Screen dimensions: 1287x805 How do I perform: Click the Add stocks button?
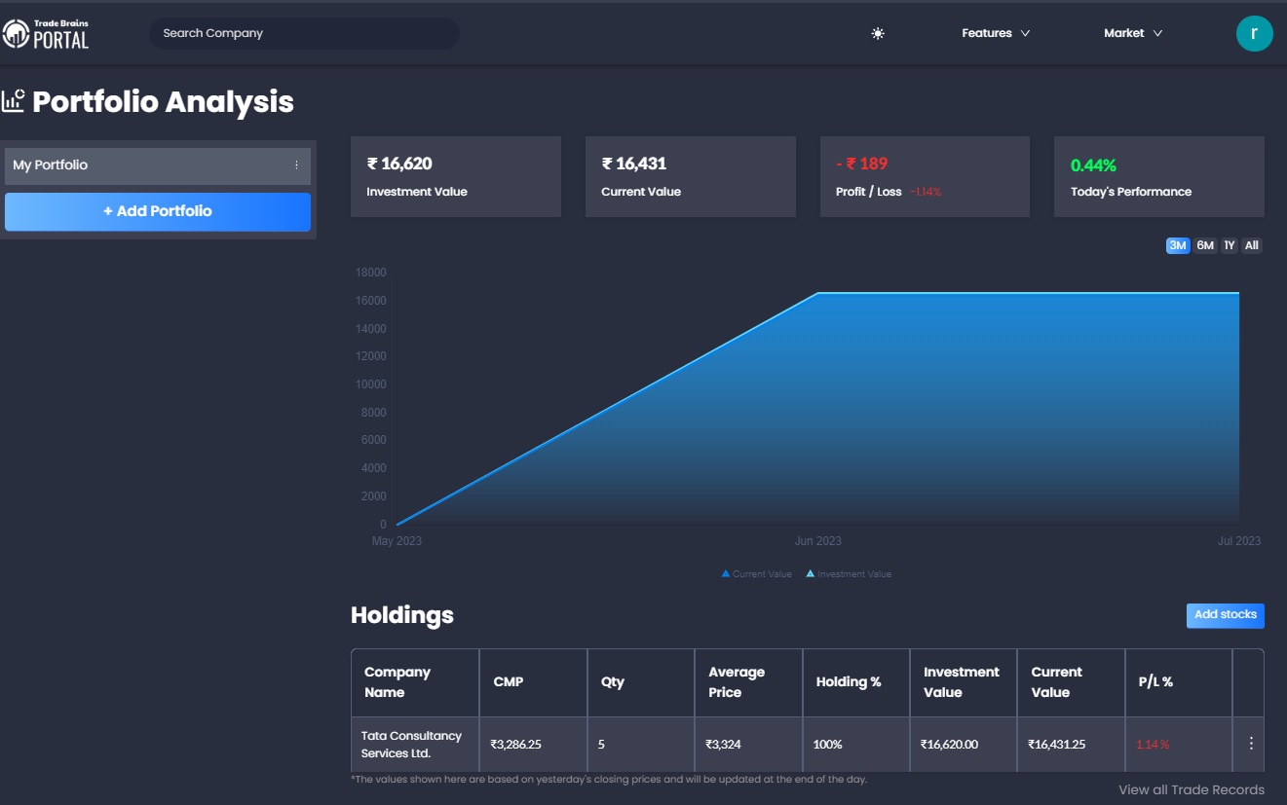click(1225, 615)
